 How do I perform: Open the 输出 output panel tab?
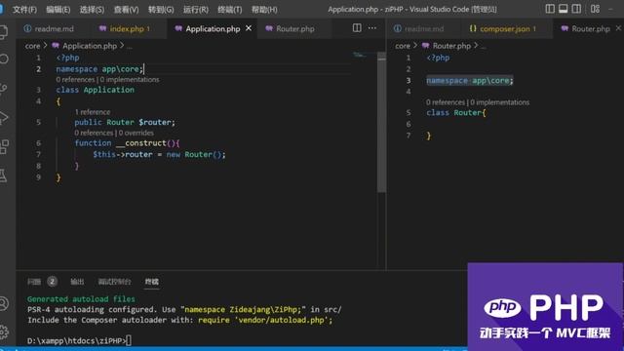(x=77, y=282)
